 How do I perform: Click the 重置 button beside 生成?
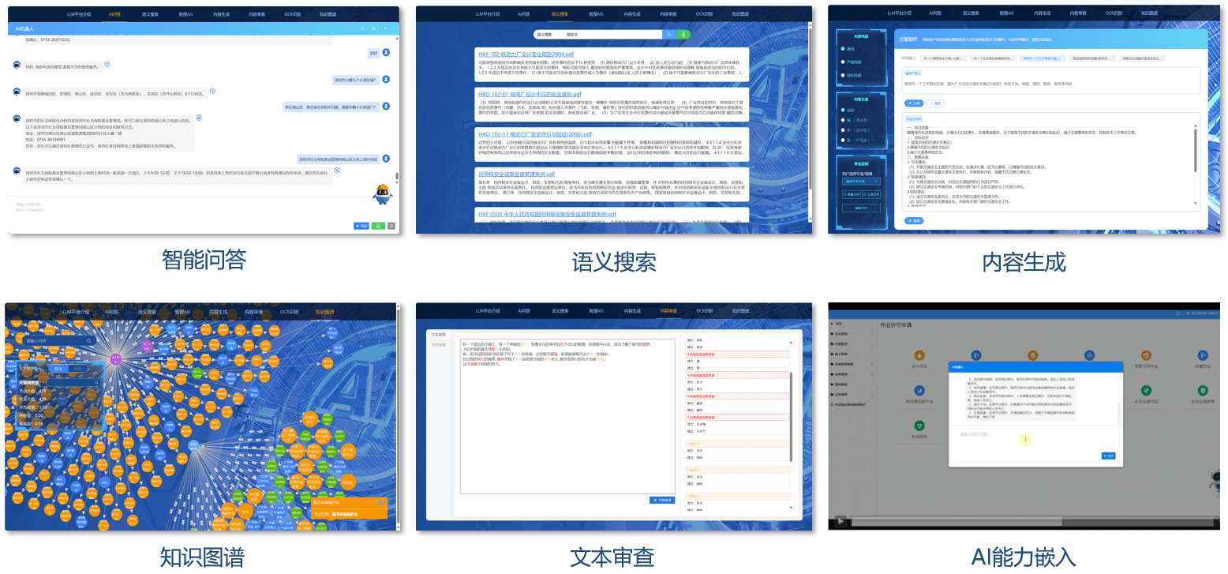[x=935, y=103]
